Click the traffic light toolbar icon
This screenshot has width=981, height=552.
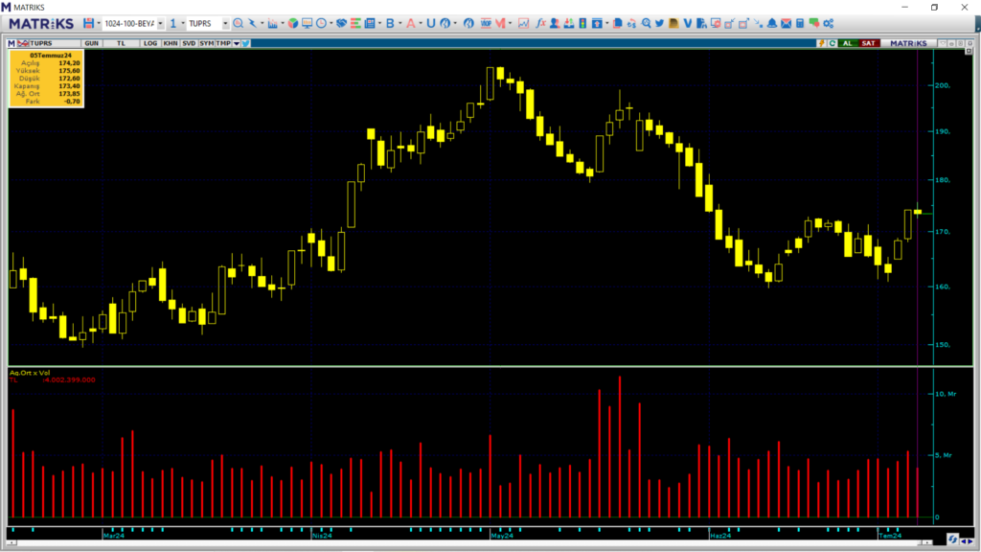point(582,23)
